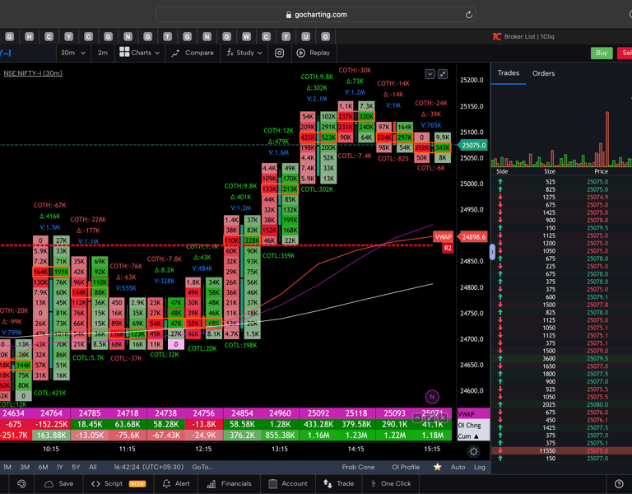Screen dimensions: 632x494
Task: Open the Charts layout grid menu
Action: coord(139,53)
